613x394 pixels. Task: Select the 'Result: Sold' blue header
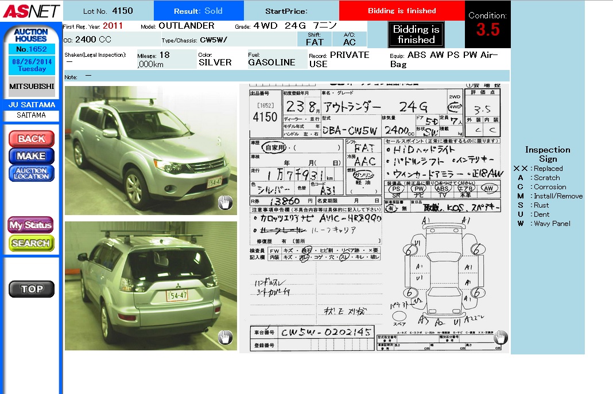point(199,11)
